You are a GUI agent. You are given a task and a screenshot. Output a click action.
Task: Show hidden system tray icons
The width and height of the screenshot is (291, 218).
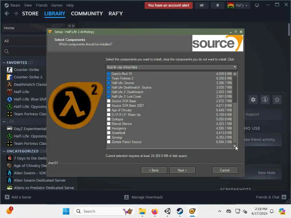point(220,211)
